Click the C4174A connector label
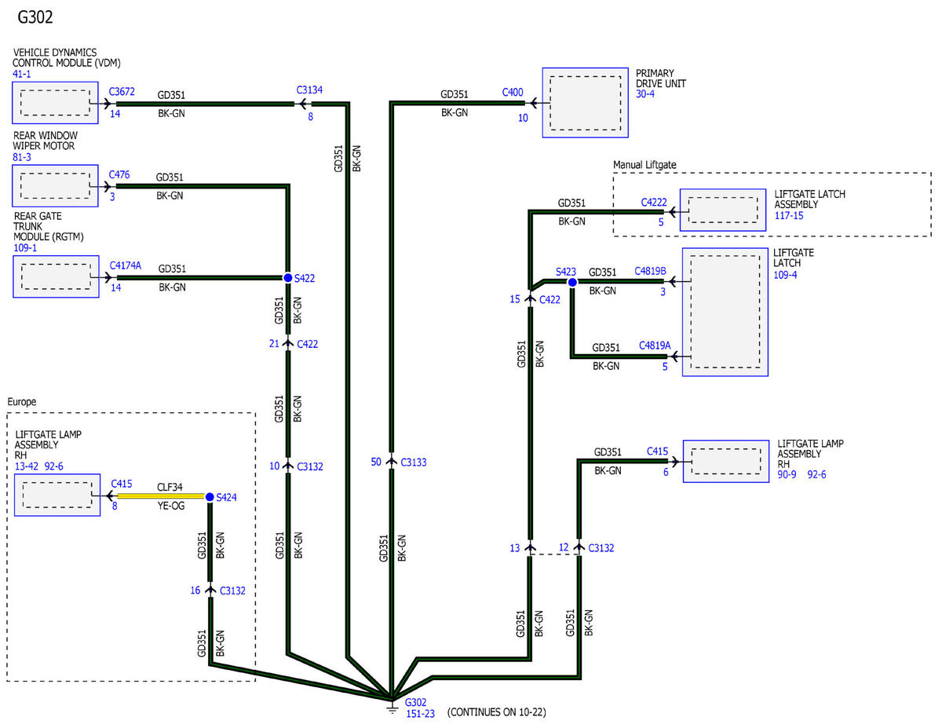This screenshot has height=728, width=942. (126, 265)
